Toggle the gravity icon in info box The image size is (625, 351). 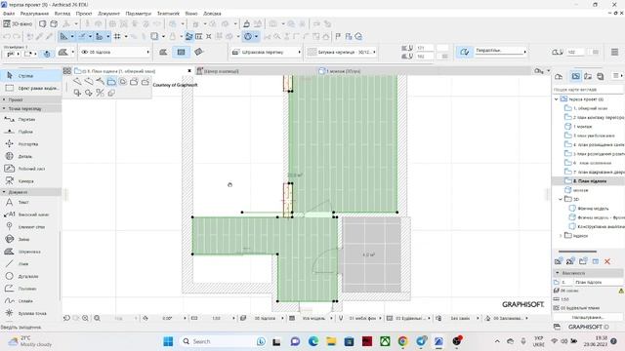pyautogui.click(x=47, y=54)
